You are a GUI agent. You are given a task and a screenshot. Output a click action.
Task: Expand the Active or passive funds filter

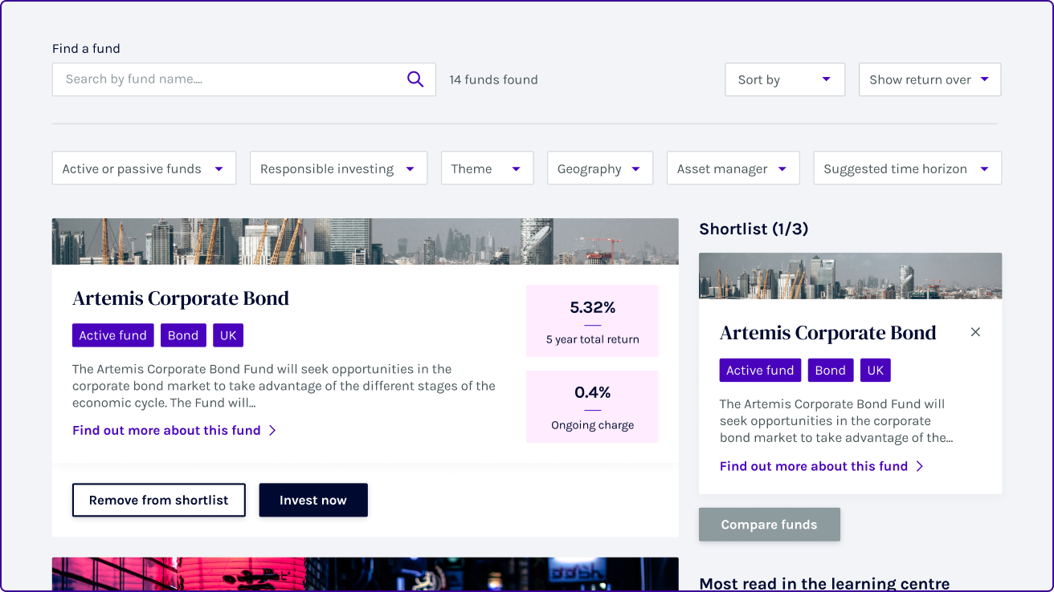pos(144,168)
